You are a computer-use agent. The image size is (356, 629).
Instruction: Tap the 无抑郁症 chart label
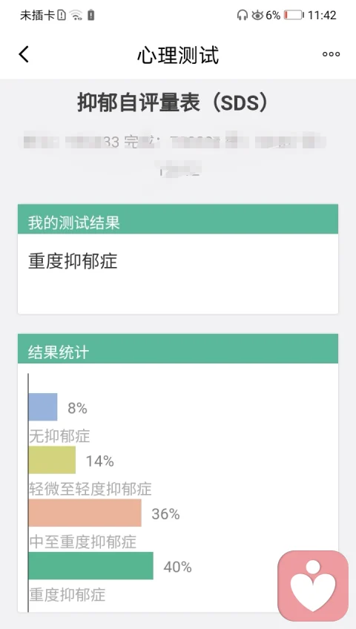tap(59, 435)
